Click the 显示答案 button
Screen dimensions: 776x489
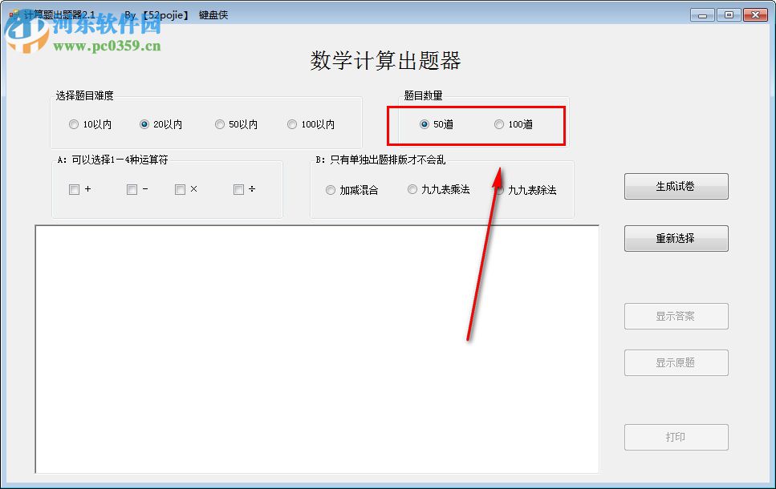pos(676,316)
